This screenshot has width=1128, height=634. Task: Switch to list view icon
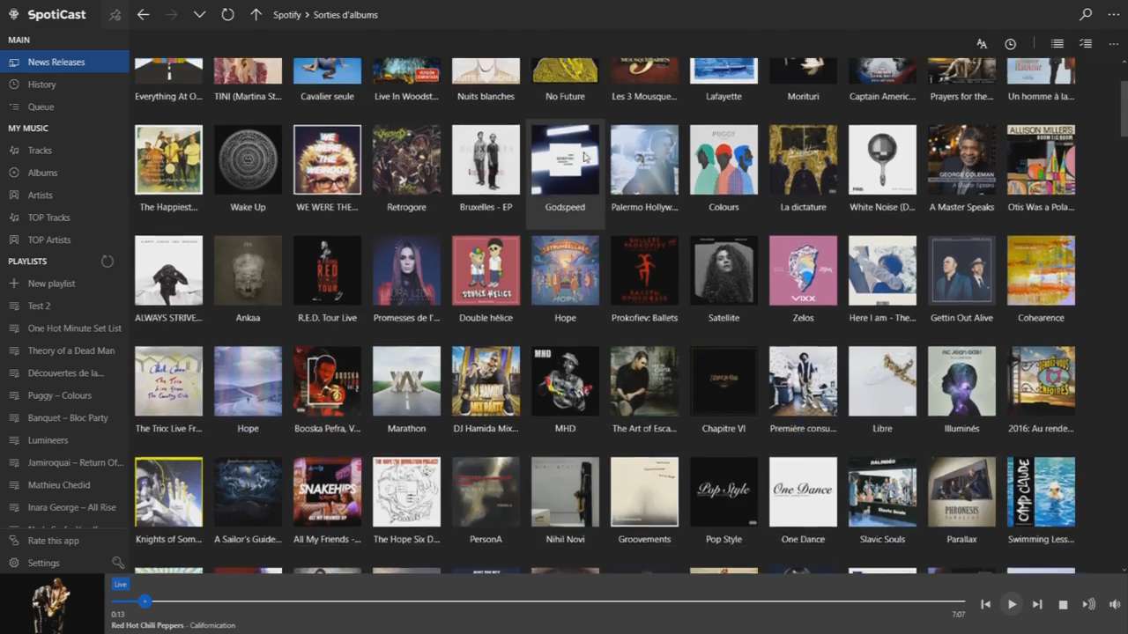tap(1057, 44)
